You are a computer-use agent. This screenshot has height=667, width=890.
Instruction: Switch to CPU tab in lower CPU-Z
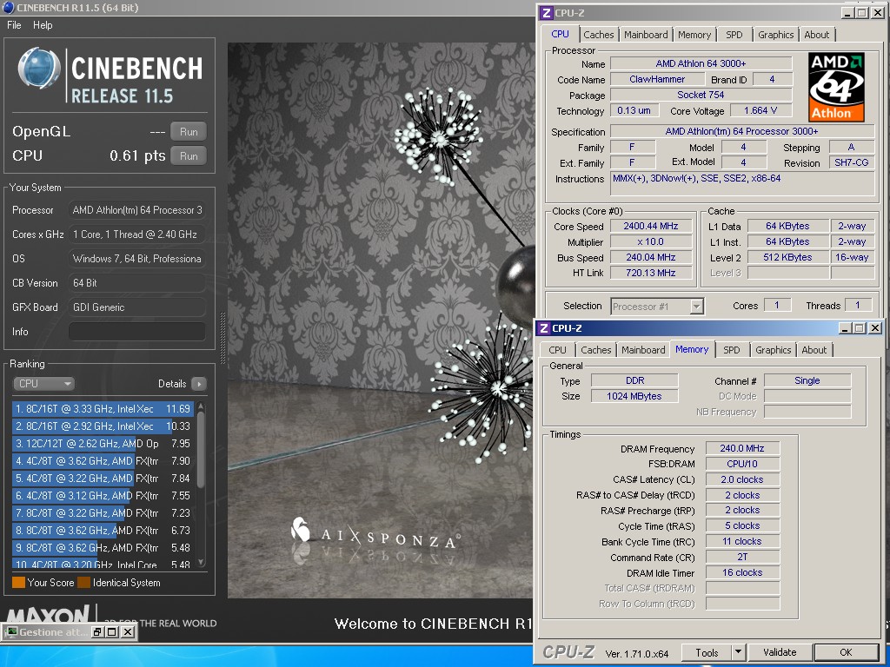pyautogui.click(x=557, y=350)
